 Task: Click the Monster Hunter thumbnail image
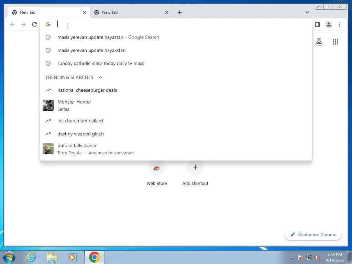click(48, 105)
